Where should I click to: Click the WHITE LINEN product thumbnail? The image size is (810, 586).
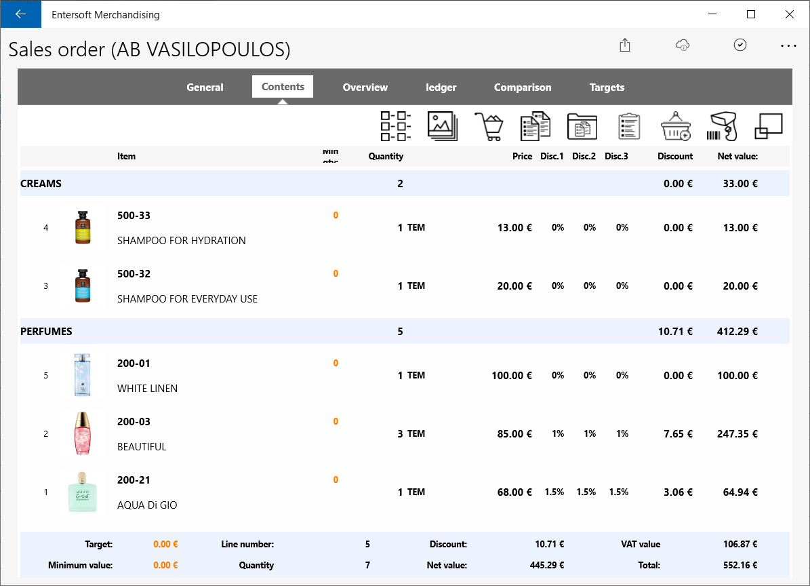pyautogui.click(x=83, y=375)
